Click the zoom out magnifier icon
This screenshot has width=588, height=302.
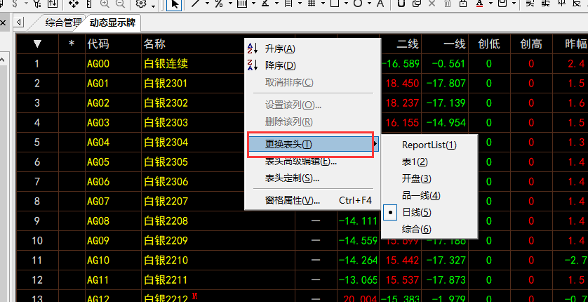120,4
